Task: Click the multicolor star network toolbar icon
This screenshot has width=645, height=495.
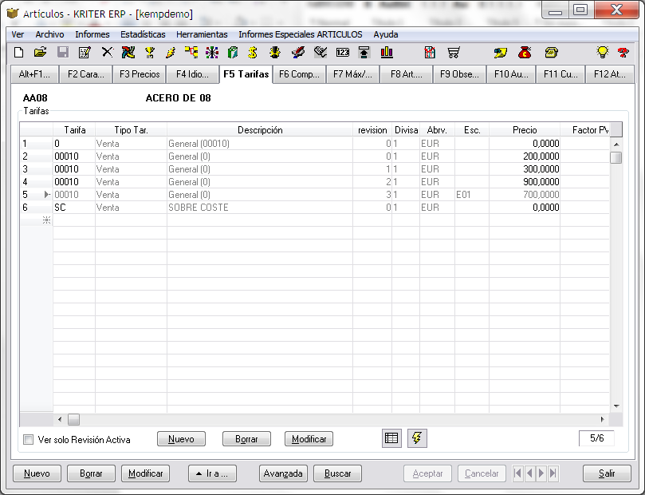Action: (212, 53)
